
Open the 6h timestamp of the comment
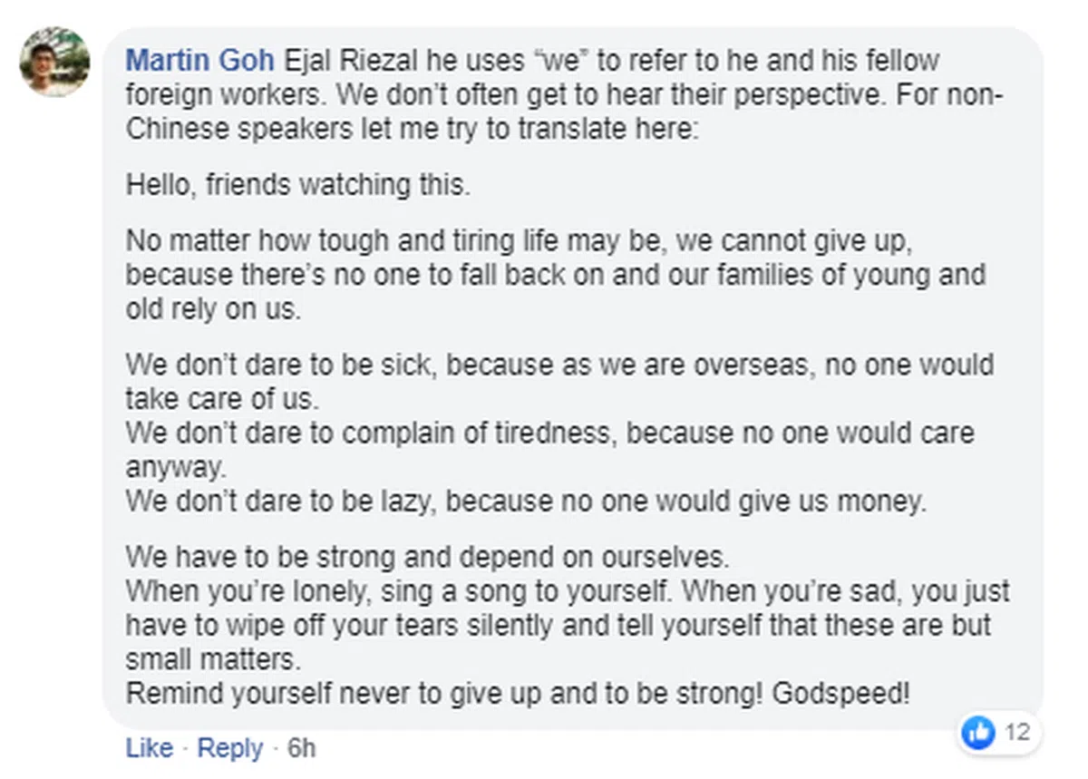[302, 748]
